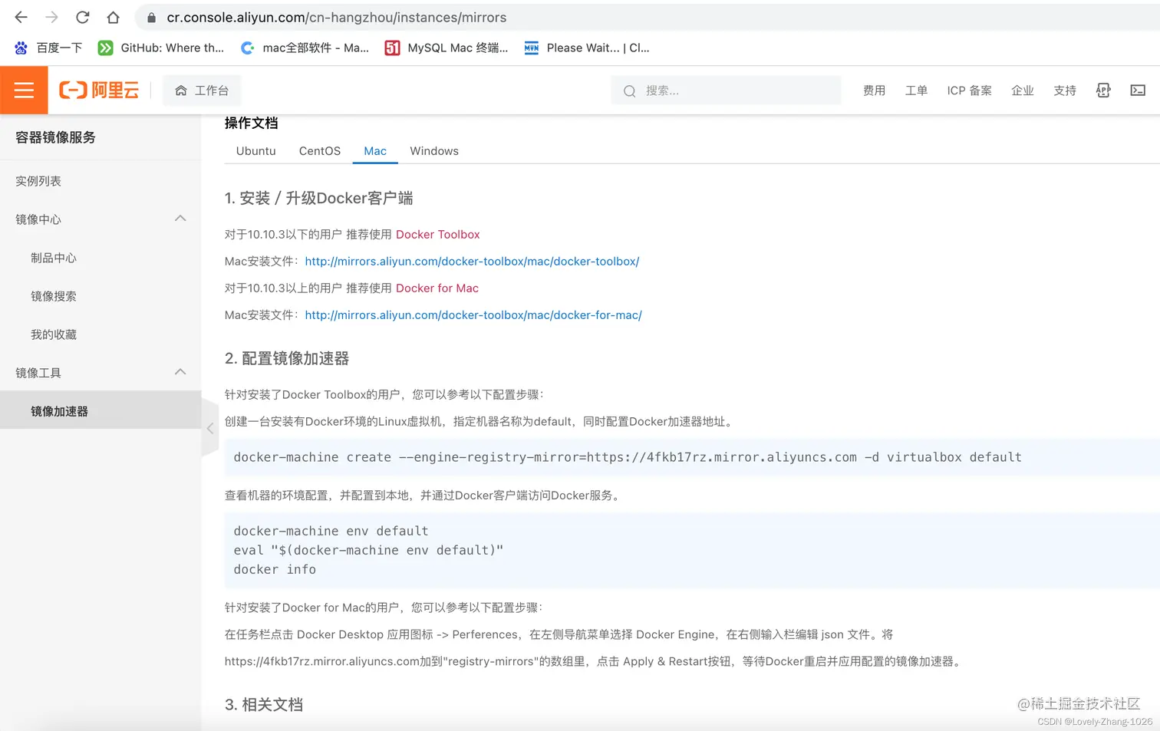
Task: Reload the current page
Action: pyautogui.click(x=82, y=17)
